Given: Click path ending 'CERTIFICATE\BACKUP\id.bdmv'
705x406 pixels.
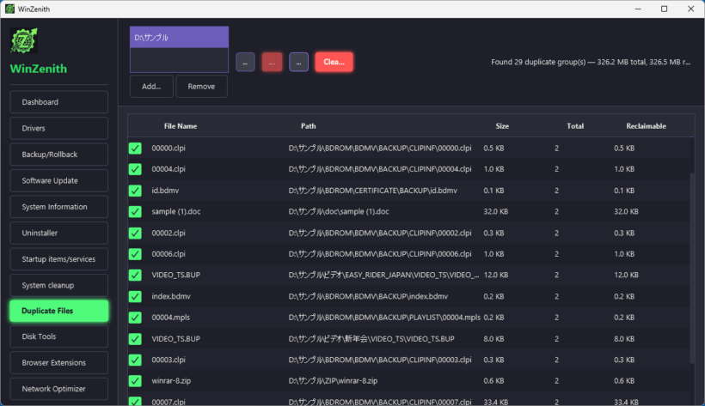Looking at the screenshot, I should (373, 191).
